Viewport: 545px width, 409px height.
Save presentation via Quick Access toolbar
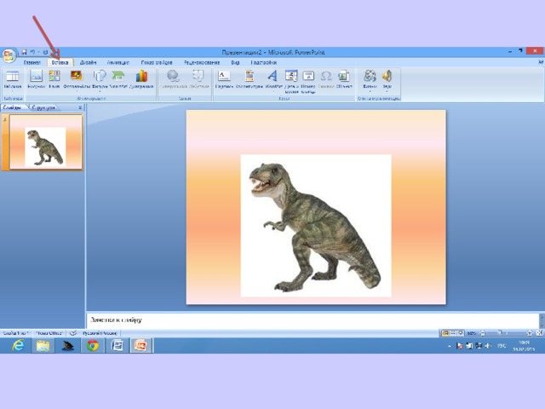click(24, 52)
